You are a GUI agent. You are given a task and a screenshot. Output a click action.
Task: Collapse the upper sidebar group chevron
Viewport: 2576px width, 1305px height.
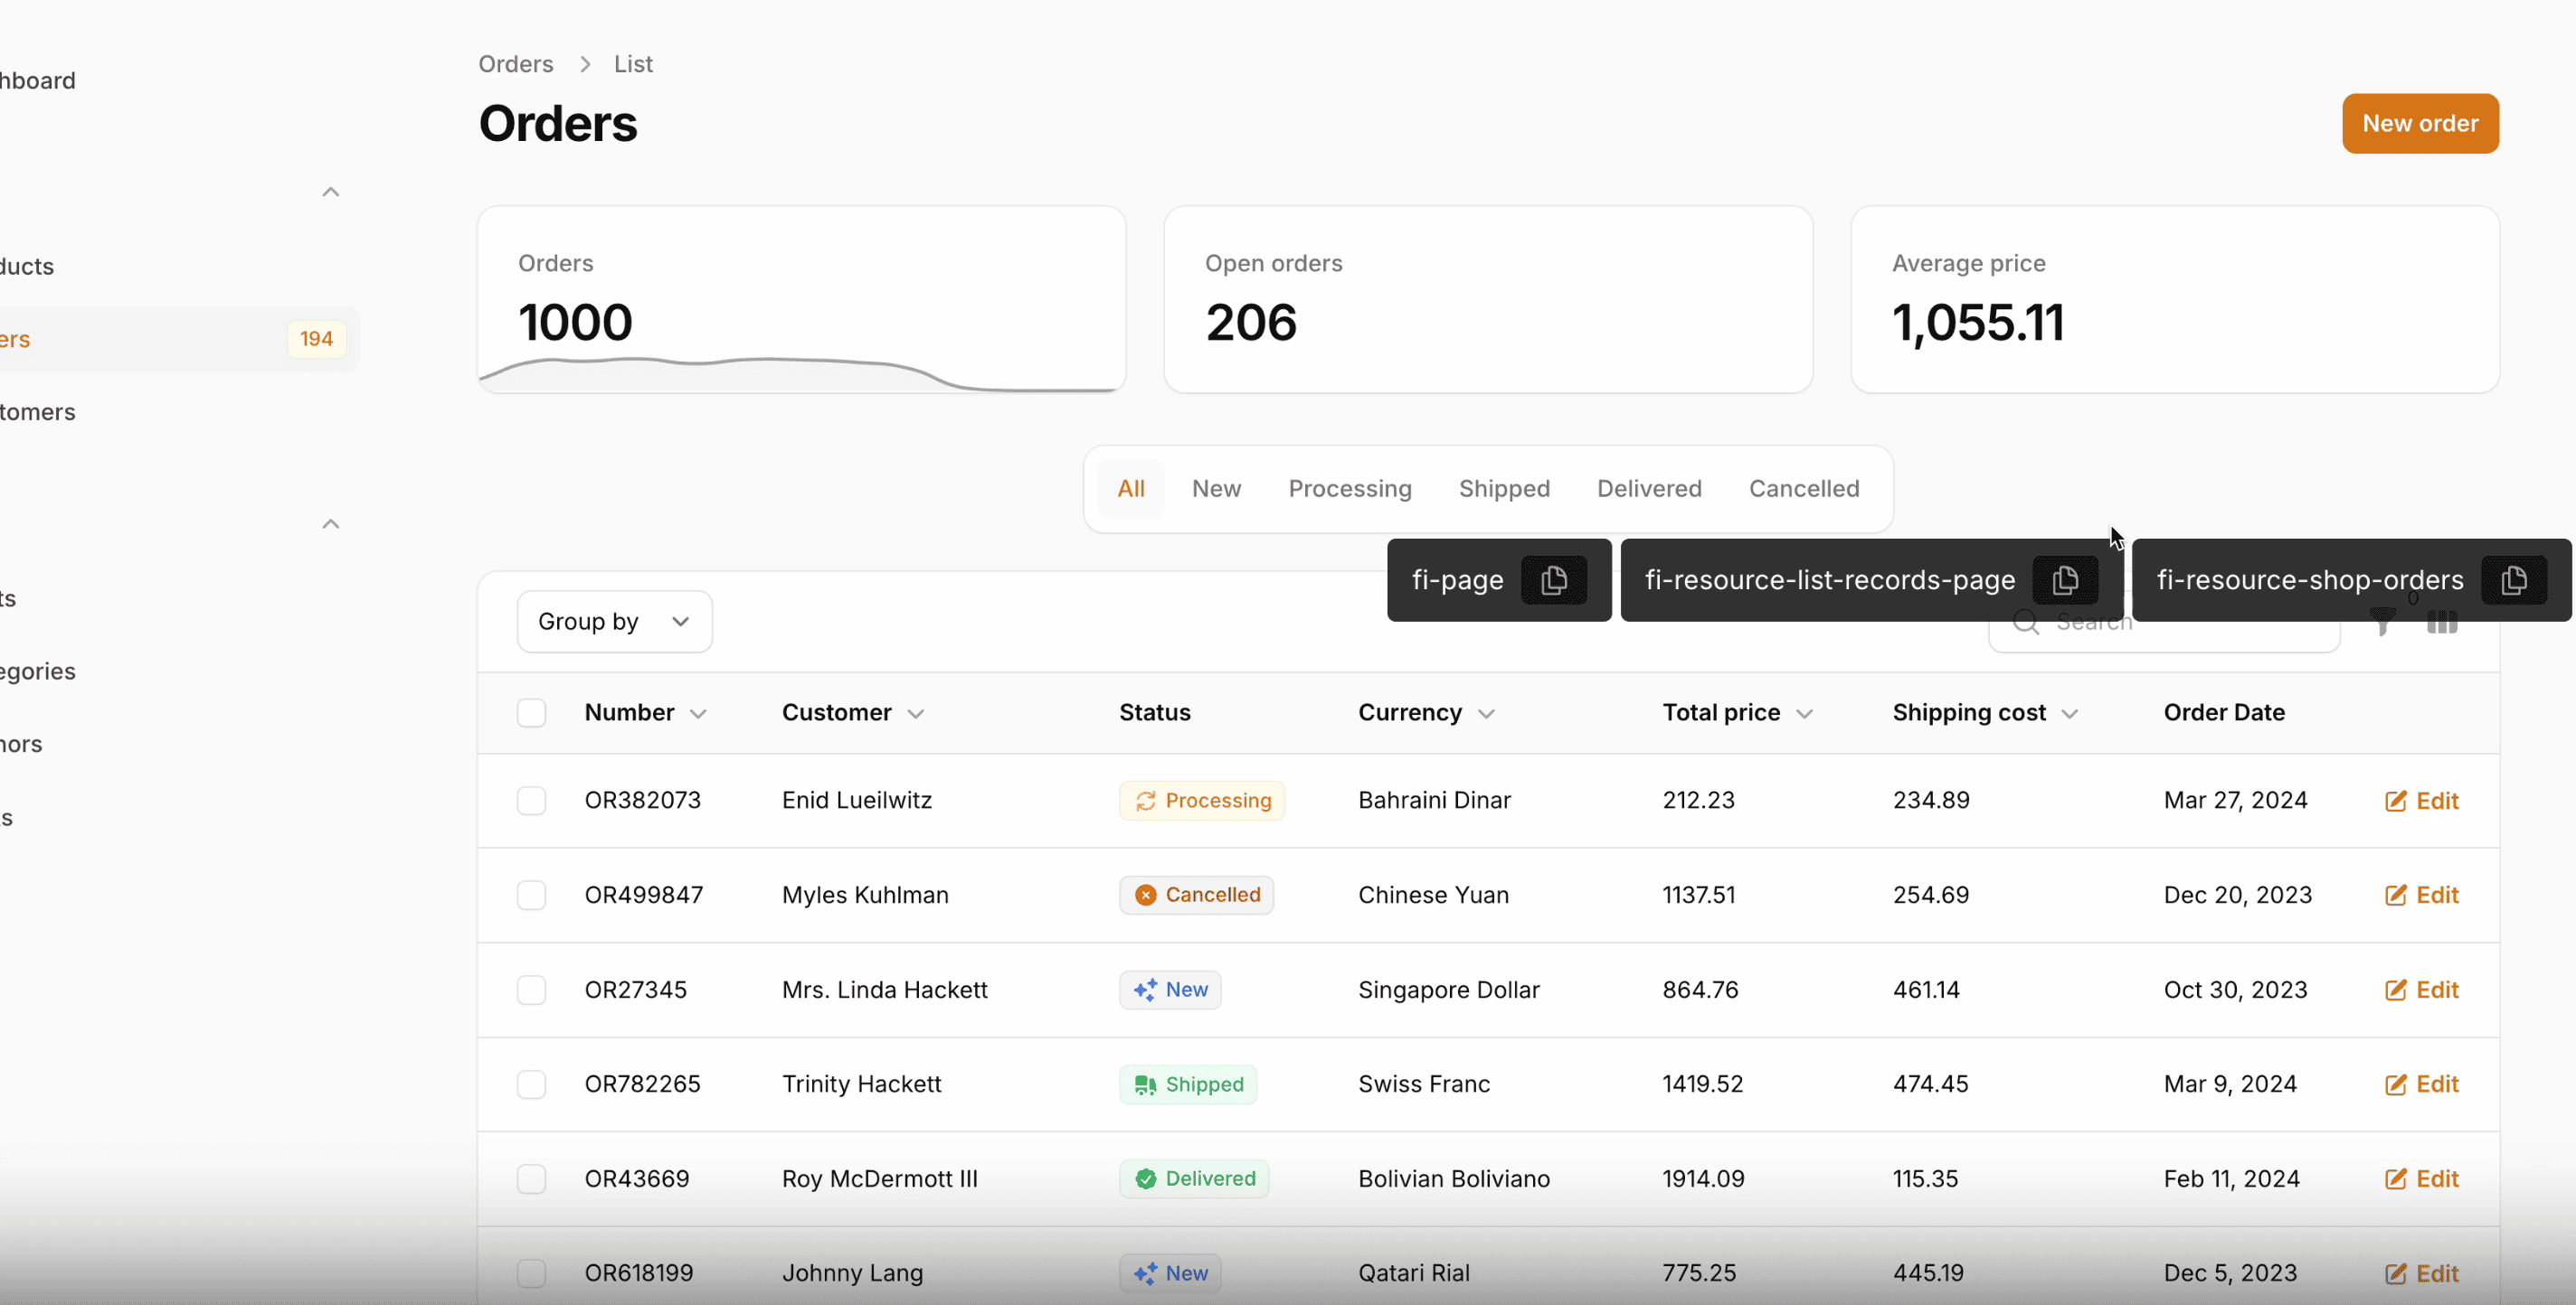(331, 192)
